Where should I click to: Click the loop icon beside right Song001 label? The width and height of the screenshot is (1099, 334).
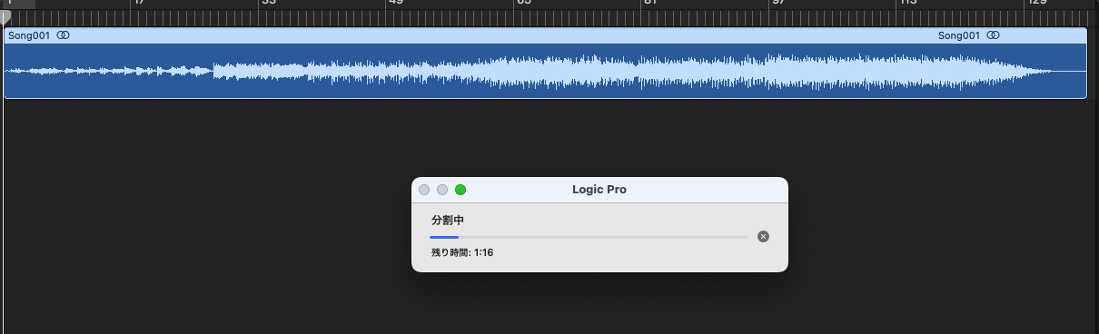(993, 35)
